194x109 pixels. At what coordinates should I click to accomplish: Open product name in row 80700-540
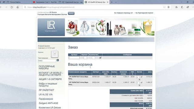[x=78, y=78]
